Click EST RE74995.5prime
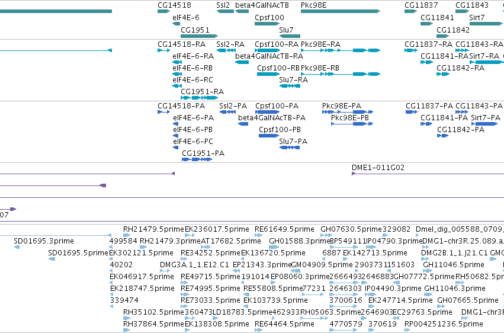Image resolution: width=504 pixels, height=333 pixels. [210, 289]
